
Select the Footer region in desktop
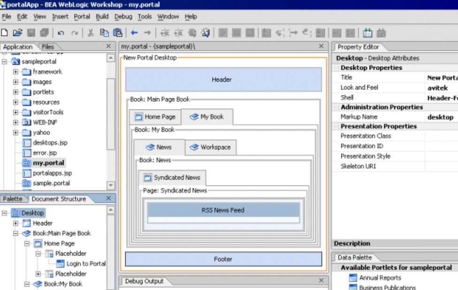coord(223,259)
